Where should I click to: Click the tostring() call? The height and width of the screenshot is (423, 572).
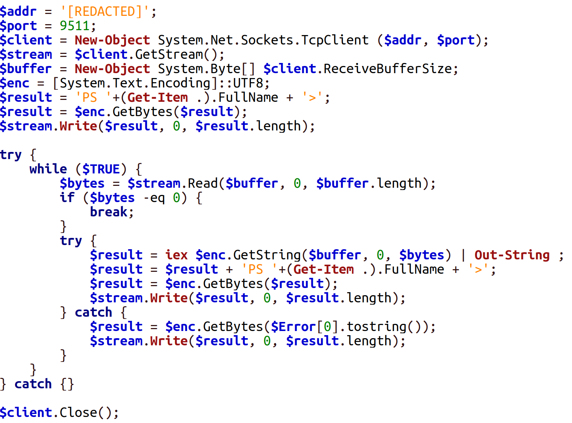(384, 326)
